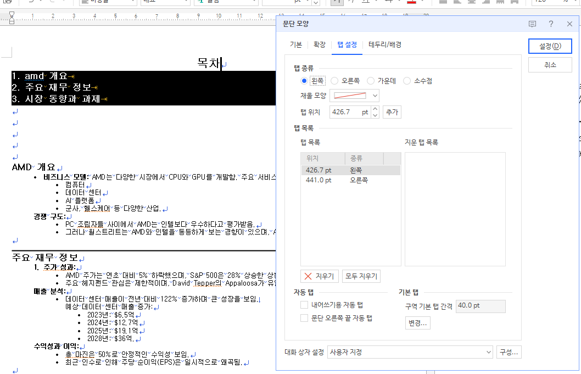The image size is (581, 374).
Task: Select the 소수점 tab type radio button
Action: (x=407, y=81)
